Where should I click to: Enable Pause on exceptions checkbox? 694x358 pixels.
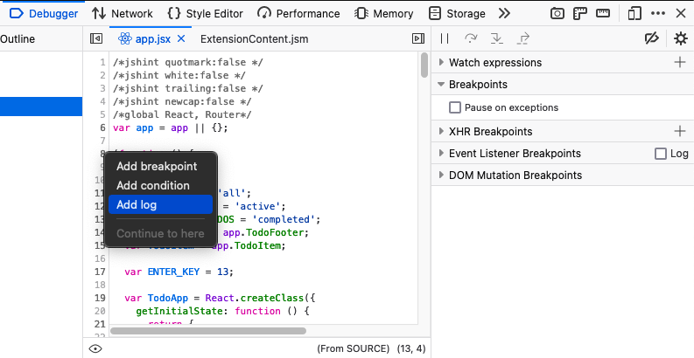455,107
